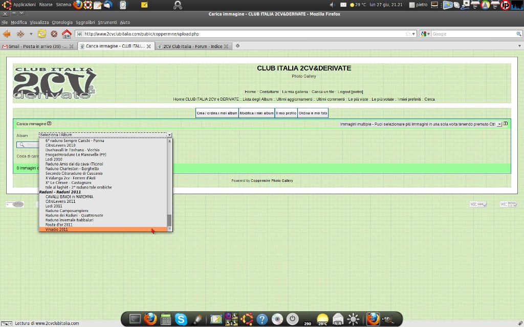Click the brightness sun icon in the dock
This screenshot has width=524, height=327.
tap(353, 319)
